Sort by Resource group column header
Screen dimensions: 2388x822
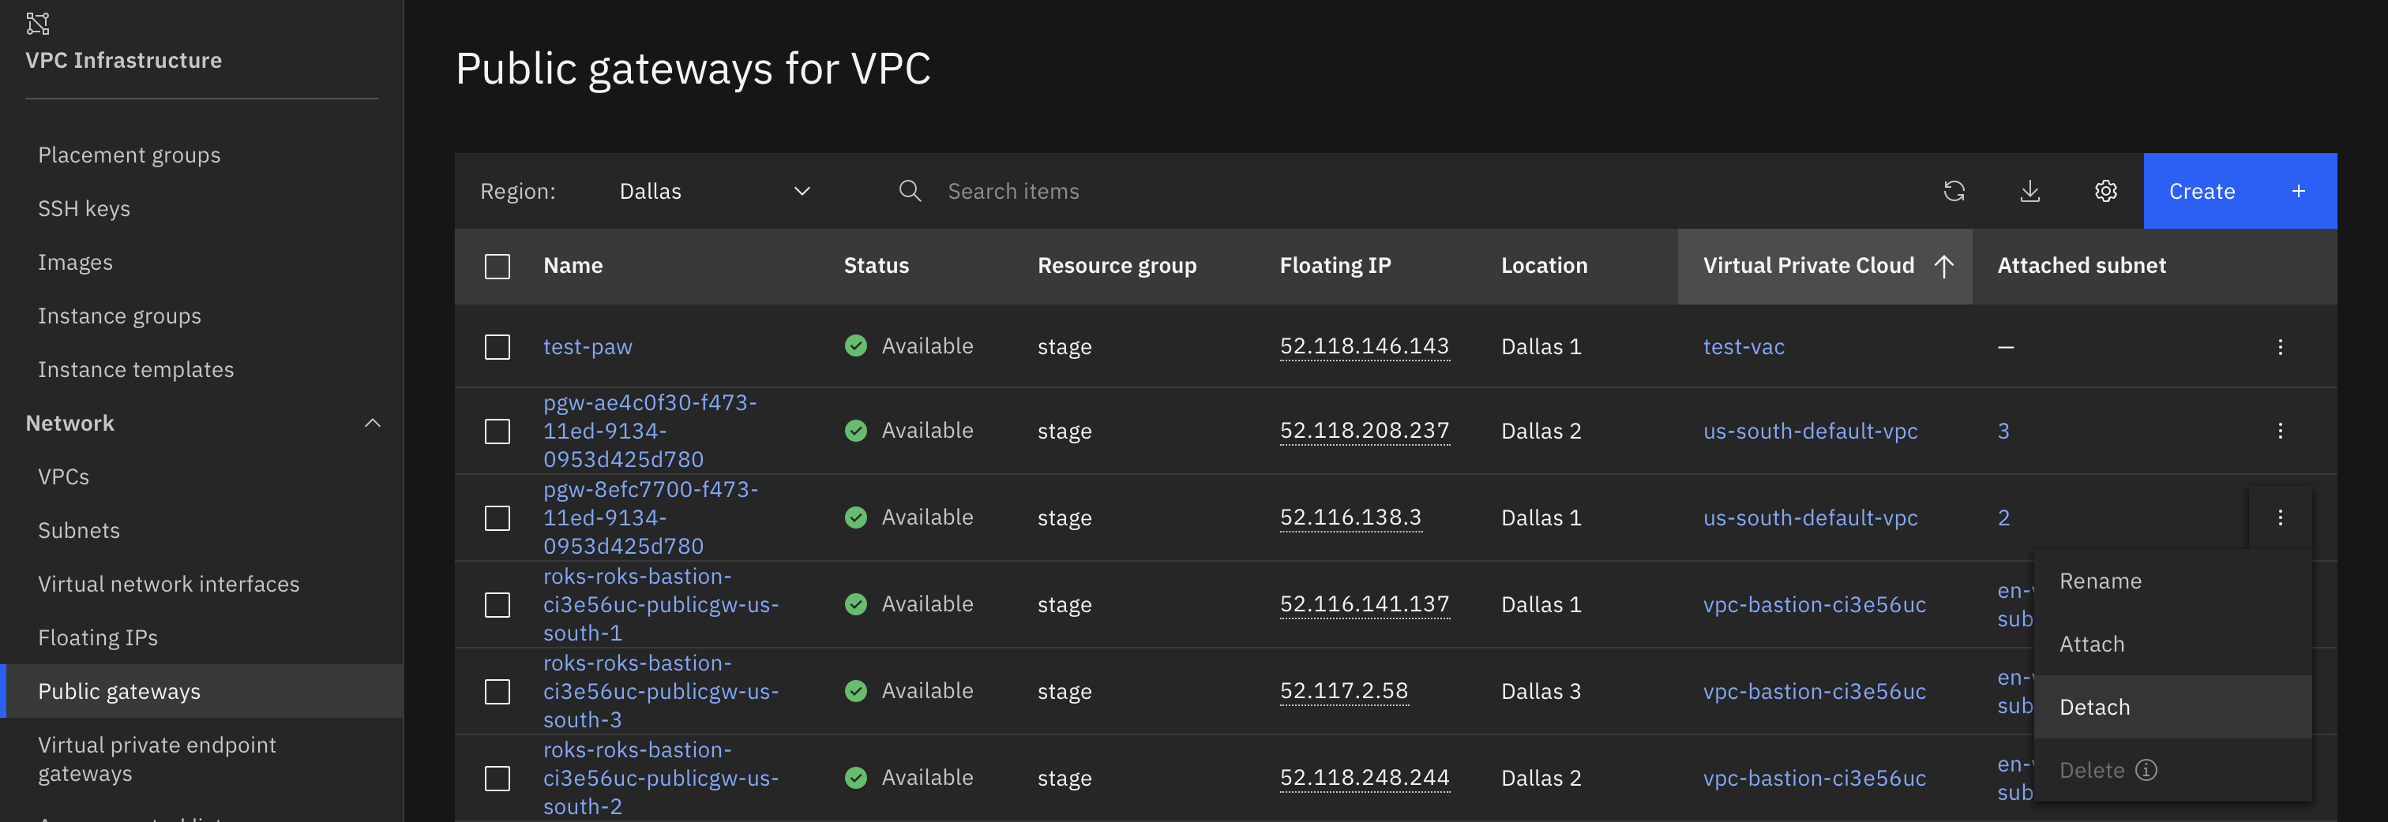tap(1116, 267)
